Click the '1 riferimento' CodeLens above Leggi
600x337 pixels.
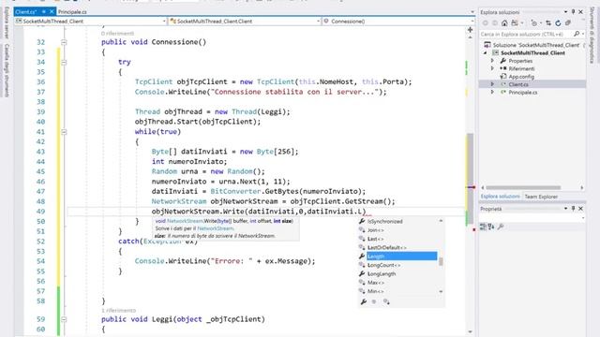coord(119,310)
